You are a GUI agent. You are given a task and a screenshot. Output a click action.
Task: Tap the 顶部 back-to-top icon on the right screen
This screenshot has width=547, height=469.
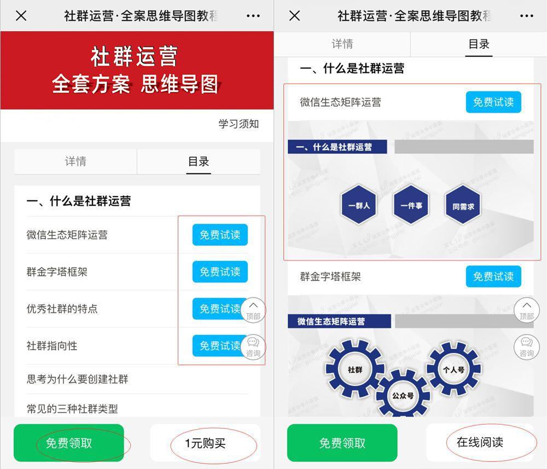point(527,310)
